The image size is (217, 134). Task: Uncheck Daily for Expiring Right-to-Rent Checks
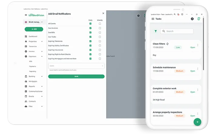click(x=90, y=54)
